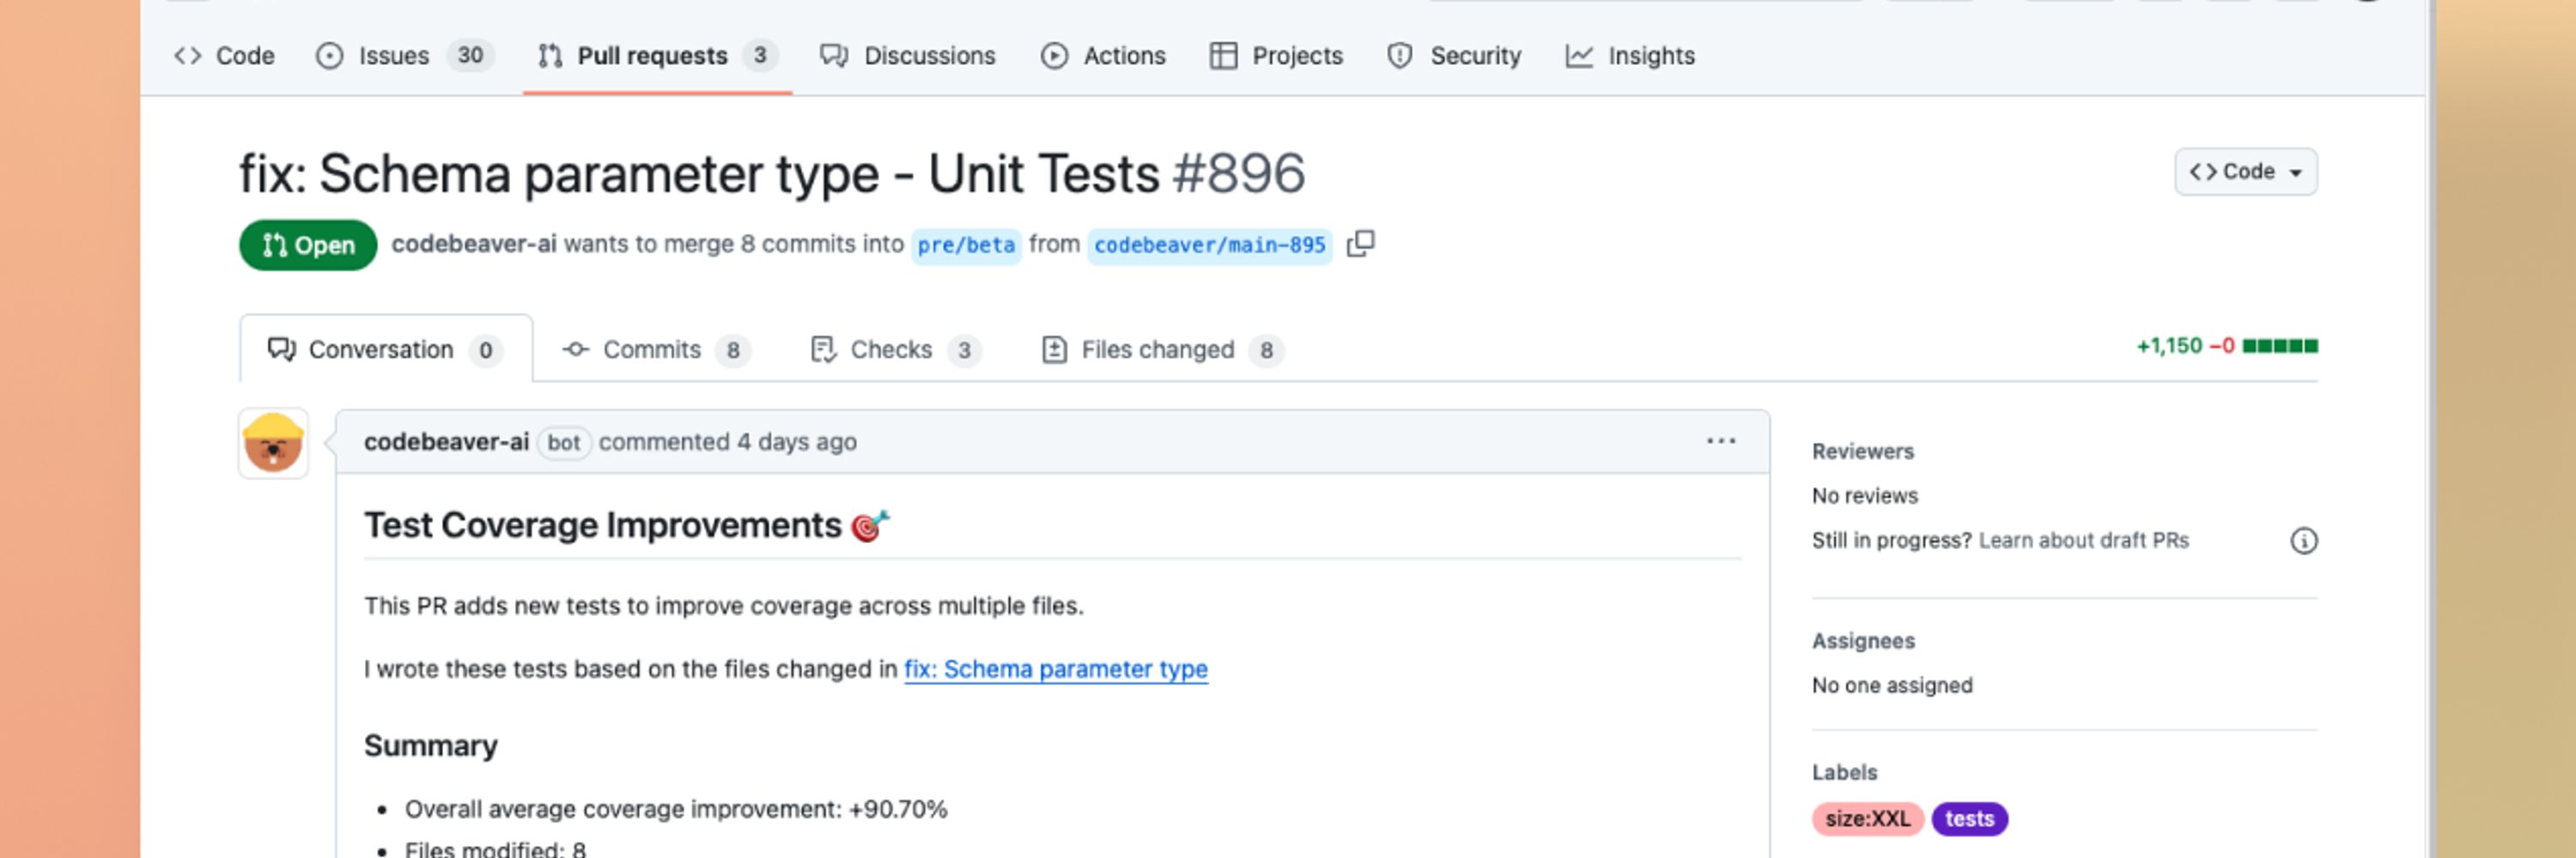Open codebeaver-ai author link in PR header
Image resolution: width=2576 pixels, height=858 pixels.
[x=474, y=245]
